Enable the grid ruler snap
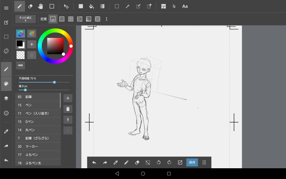Screen dimensions: 286x179 [71, 19]
